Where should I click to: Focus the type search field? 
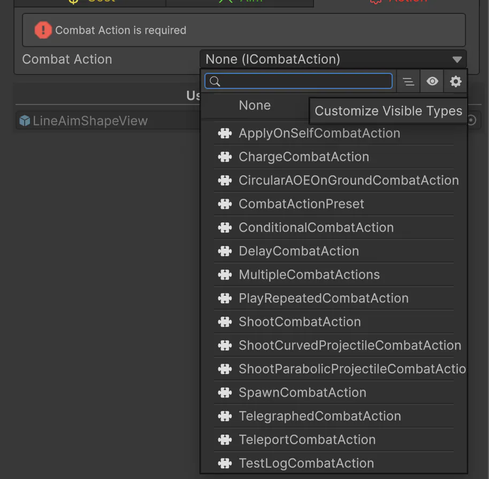point(299,81)
